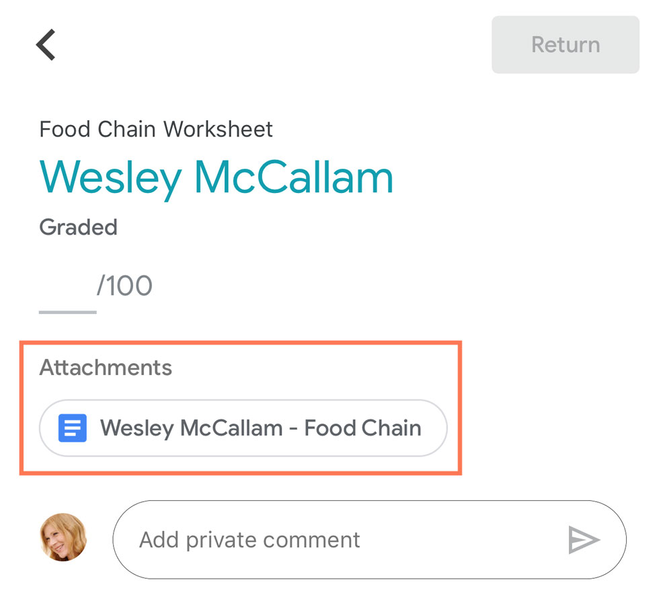Send the private comment with arrow icon
Screen dimensions: 665x605
point(583,540)
